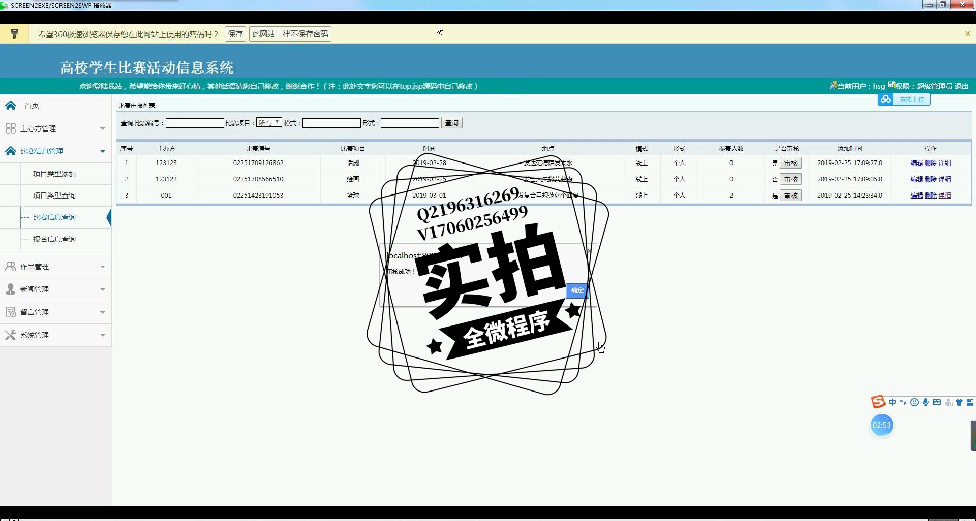Toggle the IME punctuation icon
Image resolution: width=976 pixels, height=521 pixels.
click(903, 402)
